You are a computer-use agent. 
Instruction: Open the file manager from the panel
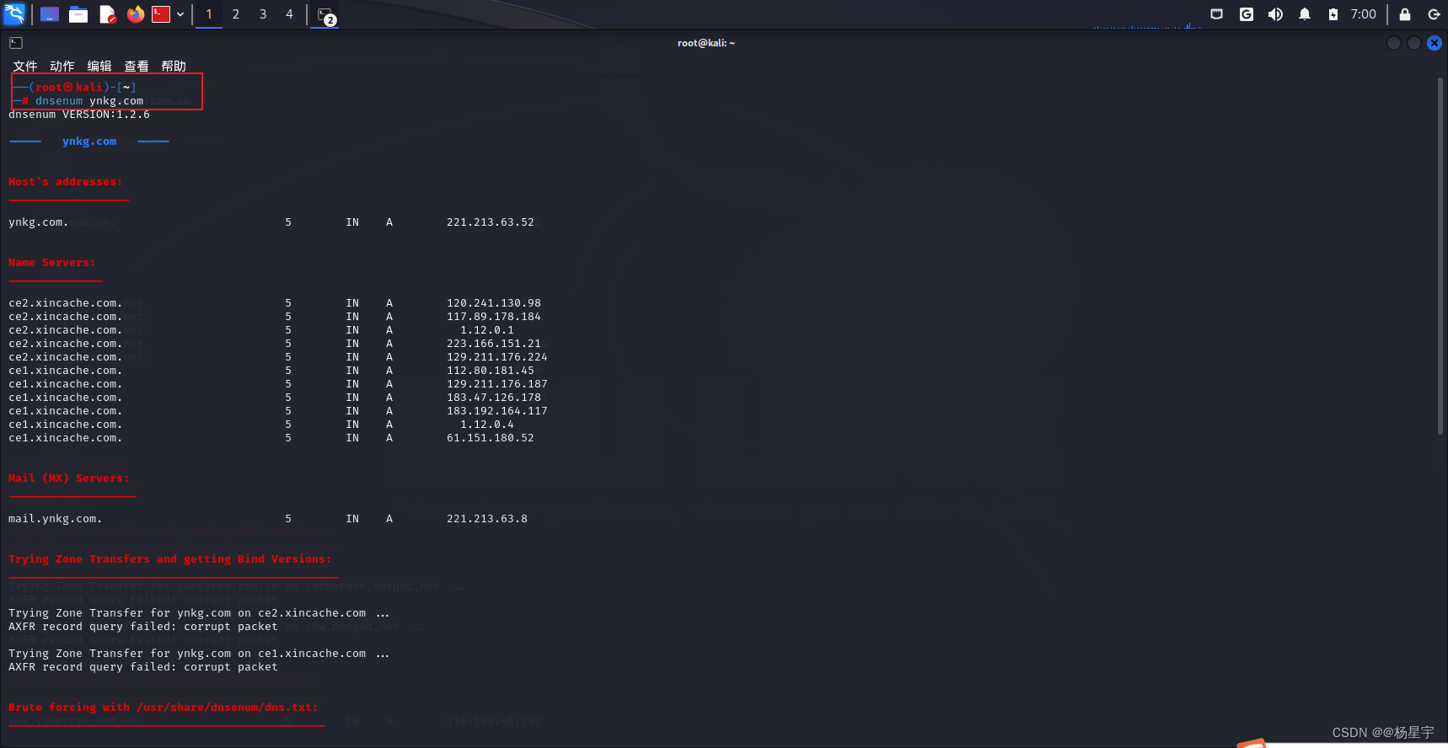pyautogui.click(x=78, y=14)
